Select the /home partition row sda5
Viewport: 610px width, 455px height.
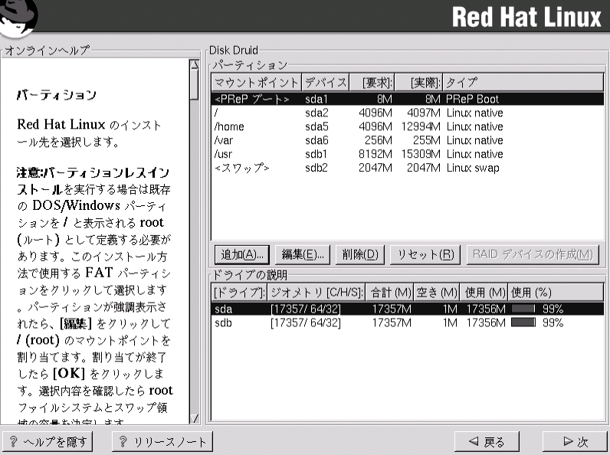click(406, 126)
